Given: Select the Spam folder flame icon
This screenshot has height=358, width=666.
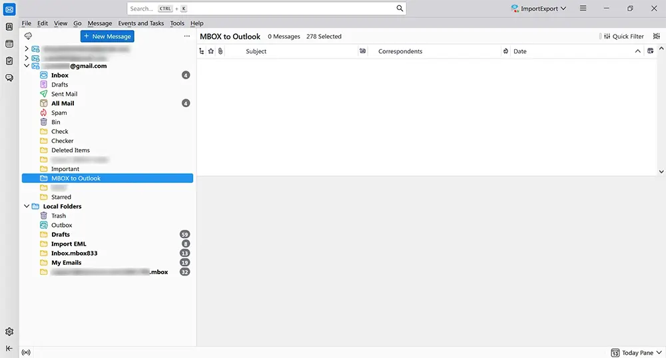Looking at the screenshot, I should (x=43, y=113).
